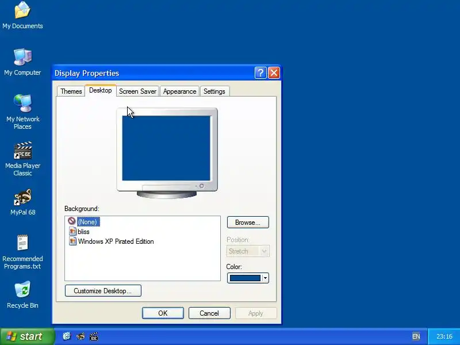Open the Position Stretch dropdown

(x=248, y=251)
